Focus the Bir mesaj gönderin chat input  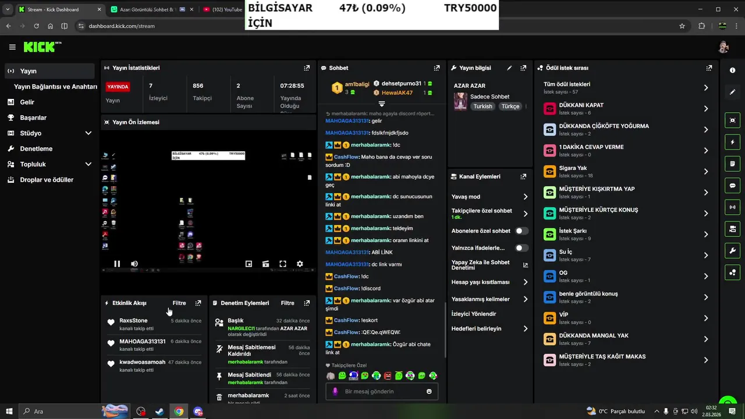382,392
